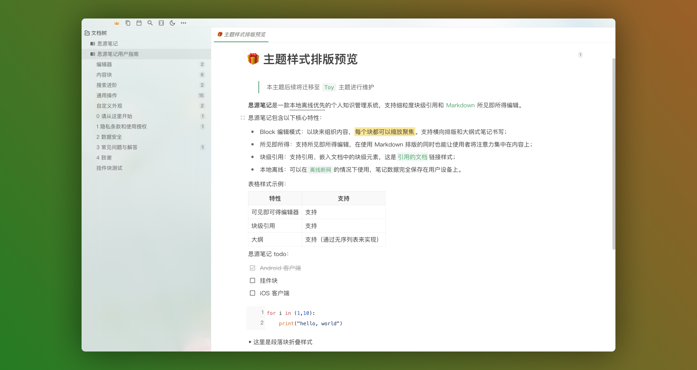Screen dimensions: 697x370
Task: Open the 内容块 tree item
Action: [x=146, y=75]
